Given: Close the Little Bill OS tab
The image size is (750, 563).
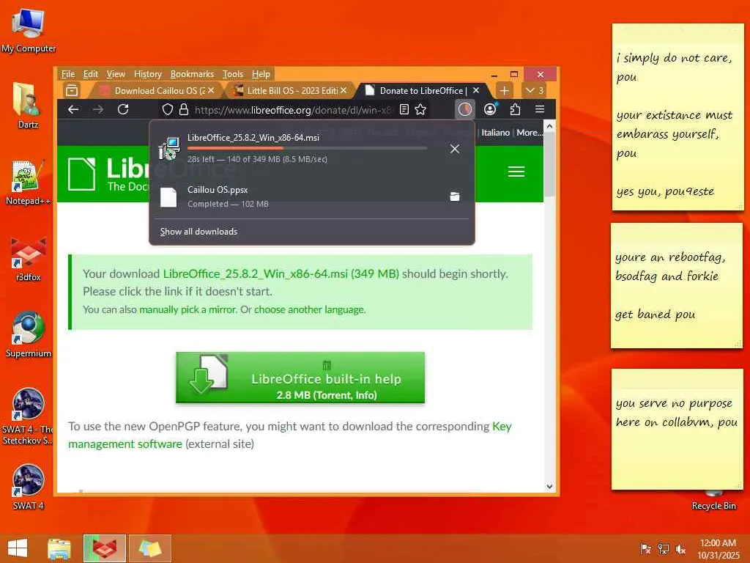Looking at the screenshot, I should pos(343,90).
